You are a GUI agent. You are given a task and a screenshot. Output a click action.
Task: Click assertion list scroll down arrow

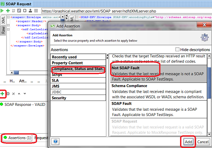click(x=209, y=134)
